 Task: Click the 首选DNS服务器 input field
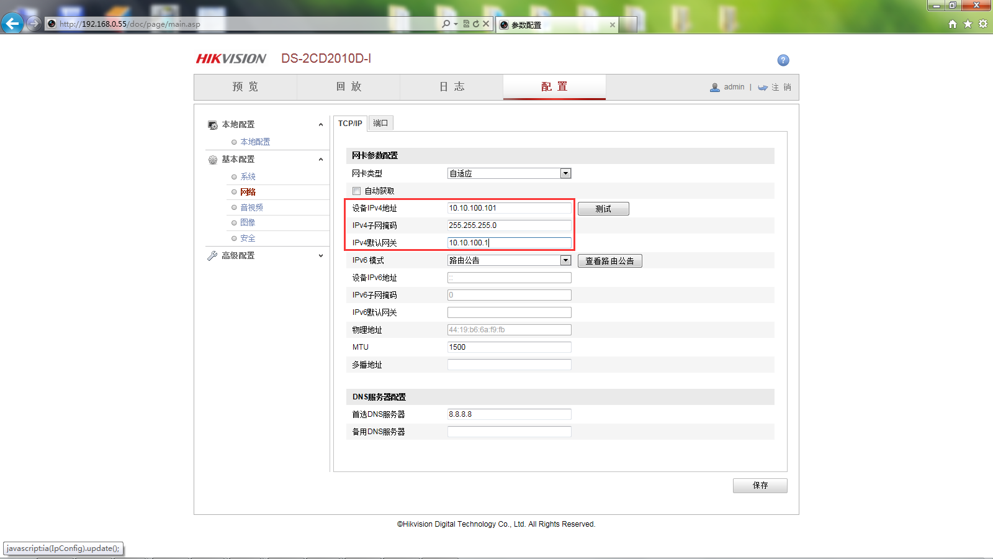click(x=509, y=414)
